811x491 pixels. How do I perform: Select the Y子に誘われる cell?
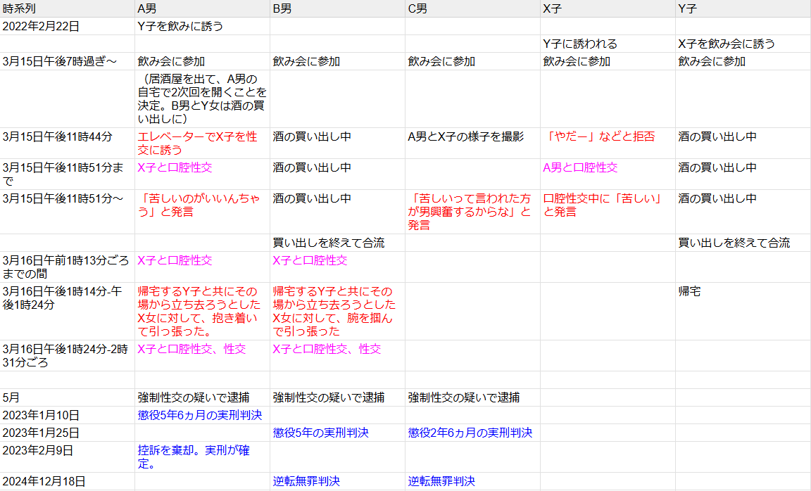click(x=608, y=44)
